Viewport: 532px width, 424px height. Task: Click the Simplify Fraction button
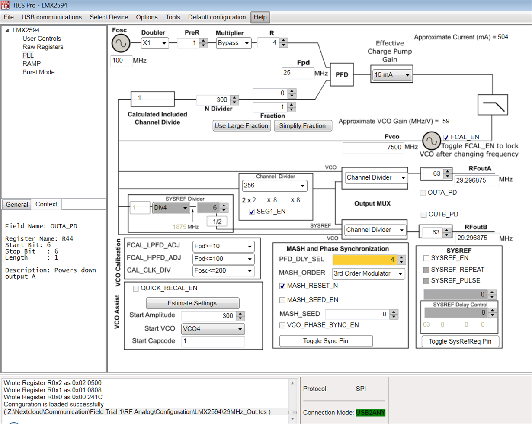[x=303, y=126]
